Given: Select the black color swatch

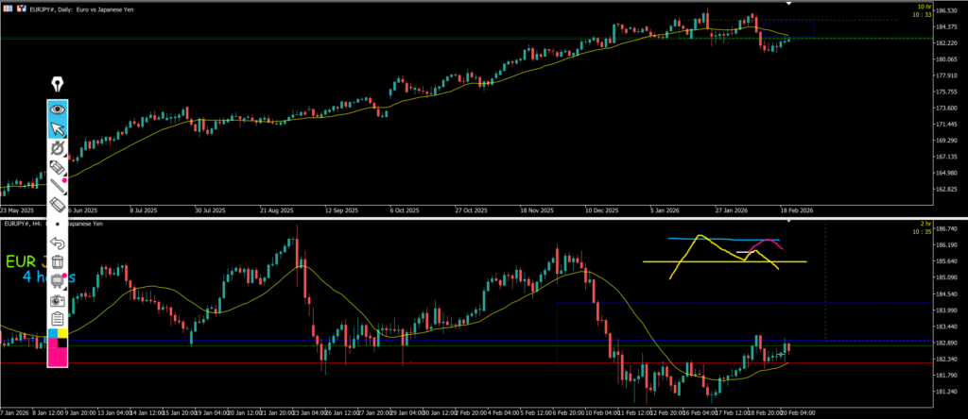Looking at the screenshot, I should 62,344.
